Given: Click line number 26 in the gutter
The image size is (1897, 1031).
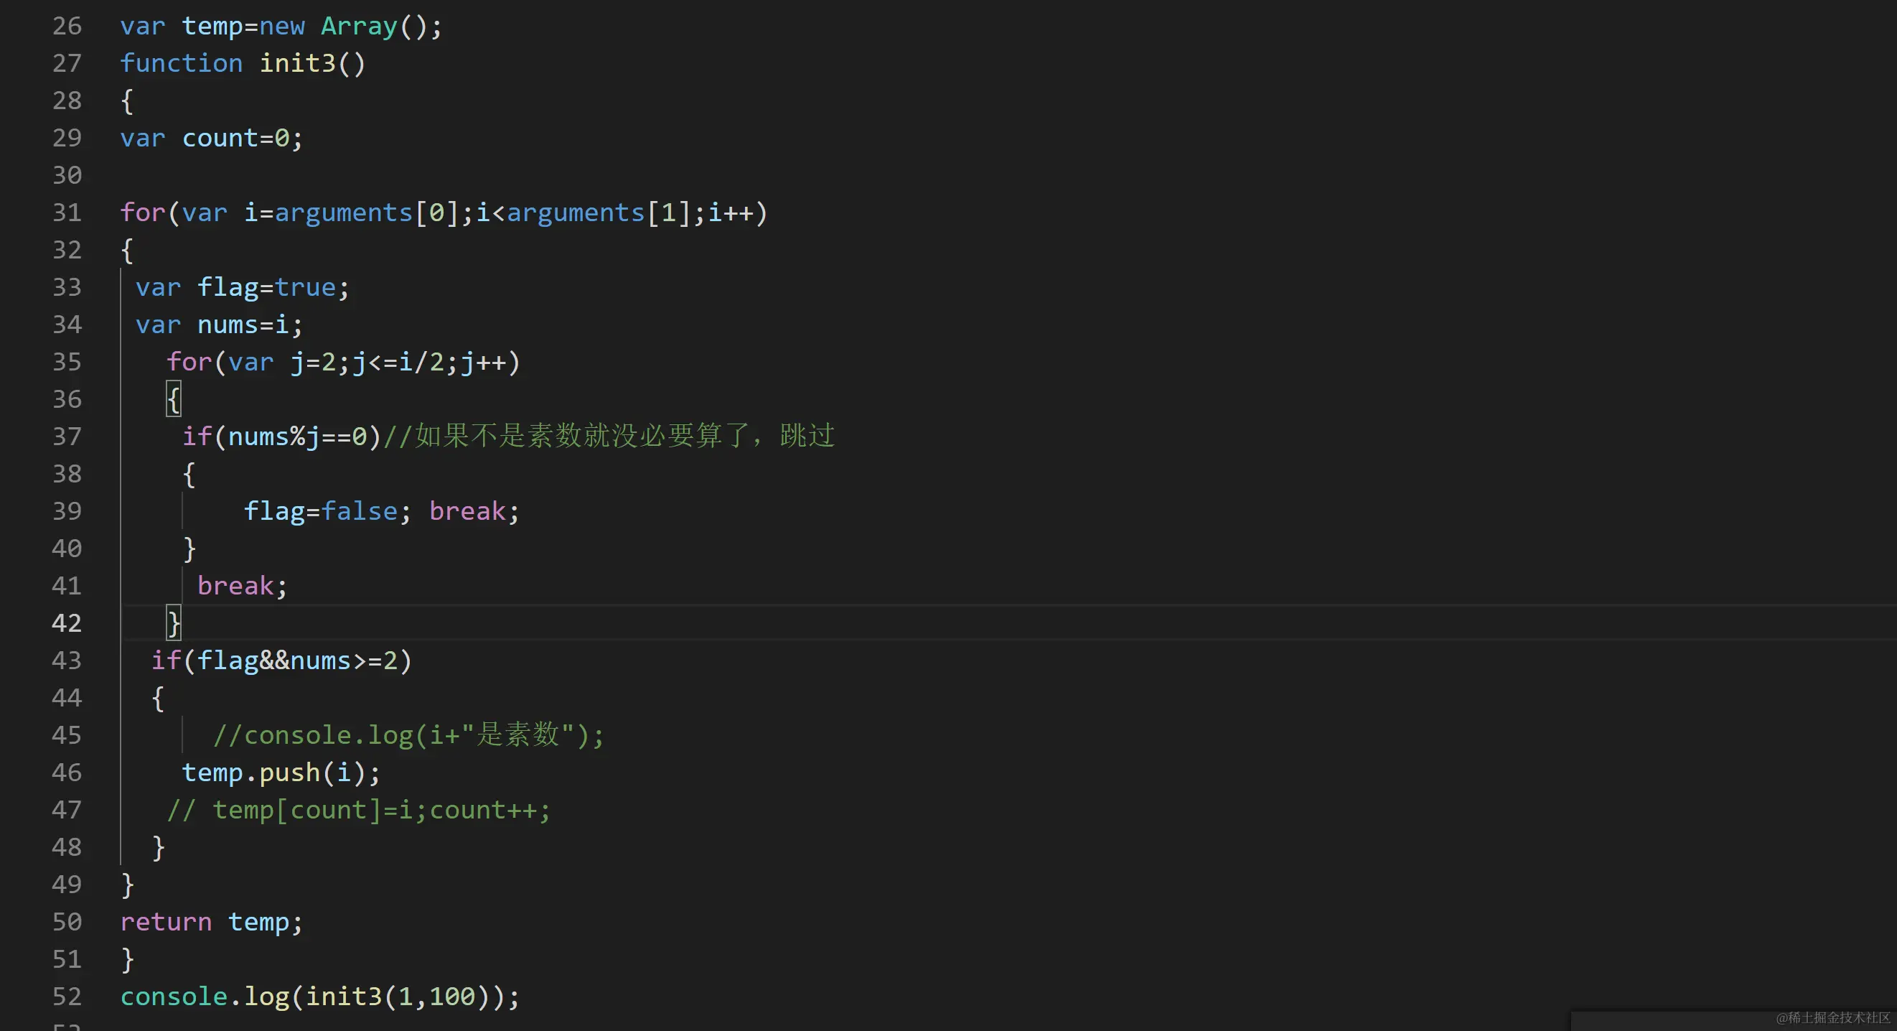Looking at the screenshot, I should 66,27.
